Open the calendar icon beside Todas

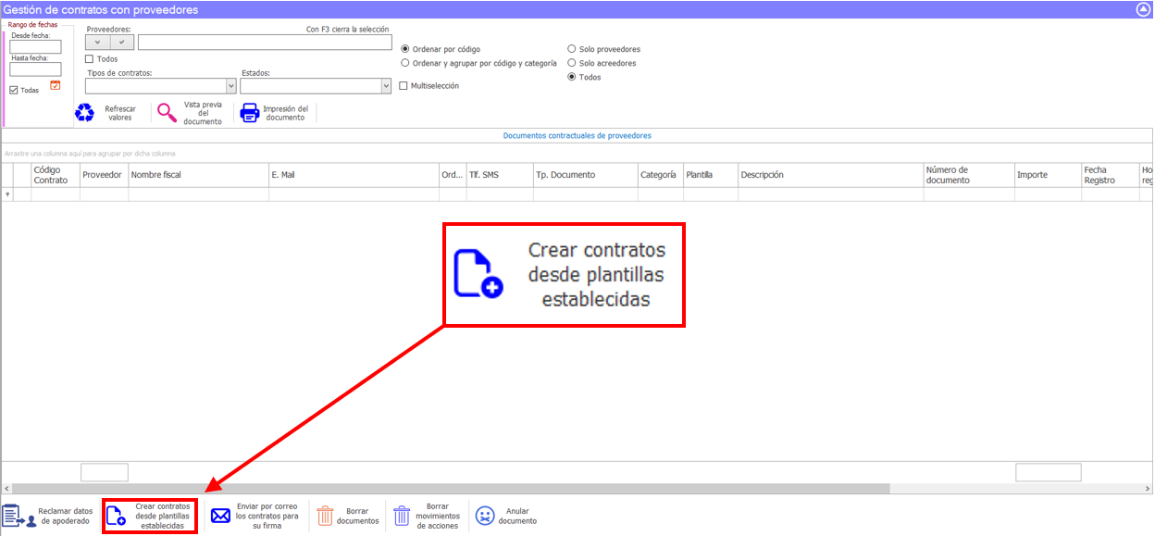[53, 85]
